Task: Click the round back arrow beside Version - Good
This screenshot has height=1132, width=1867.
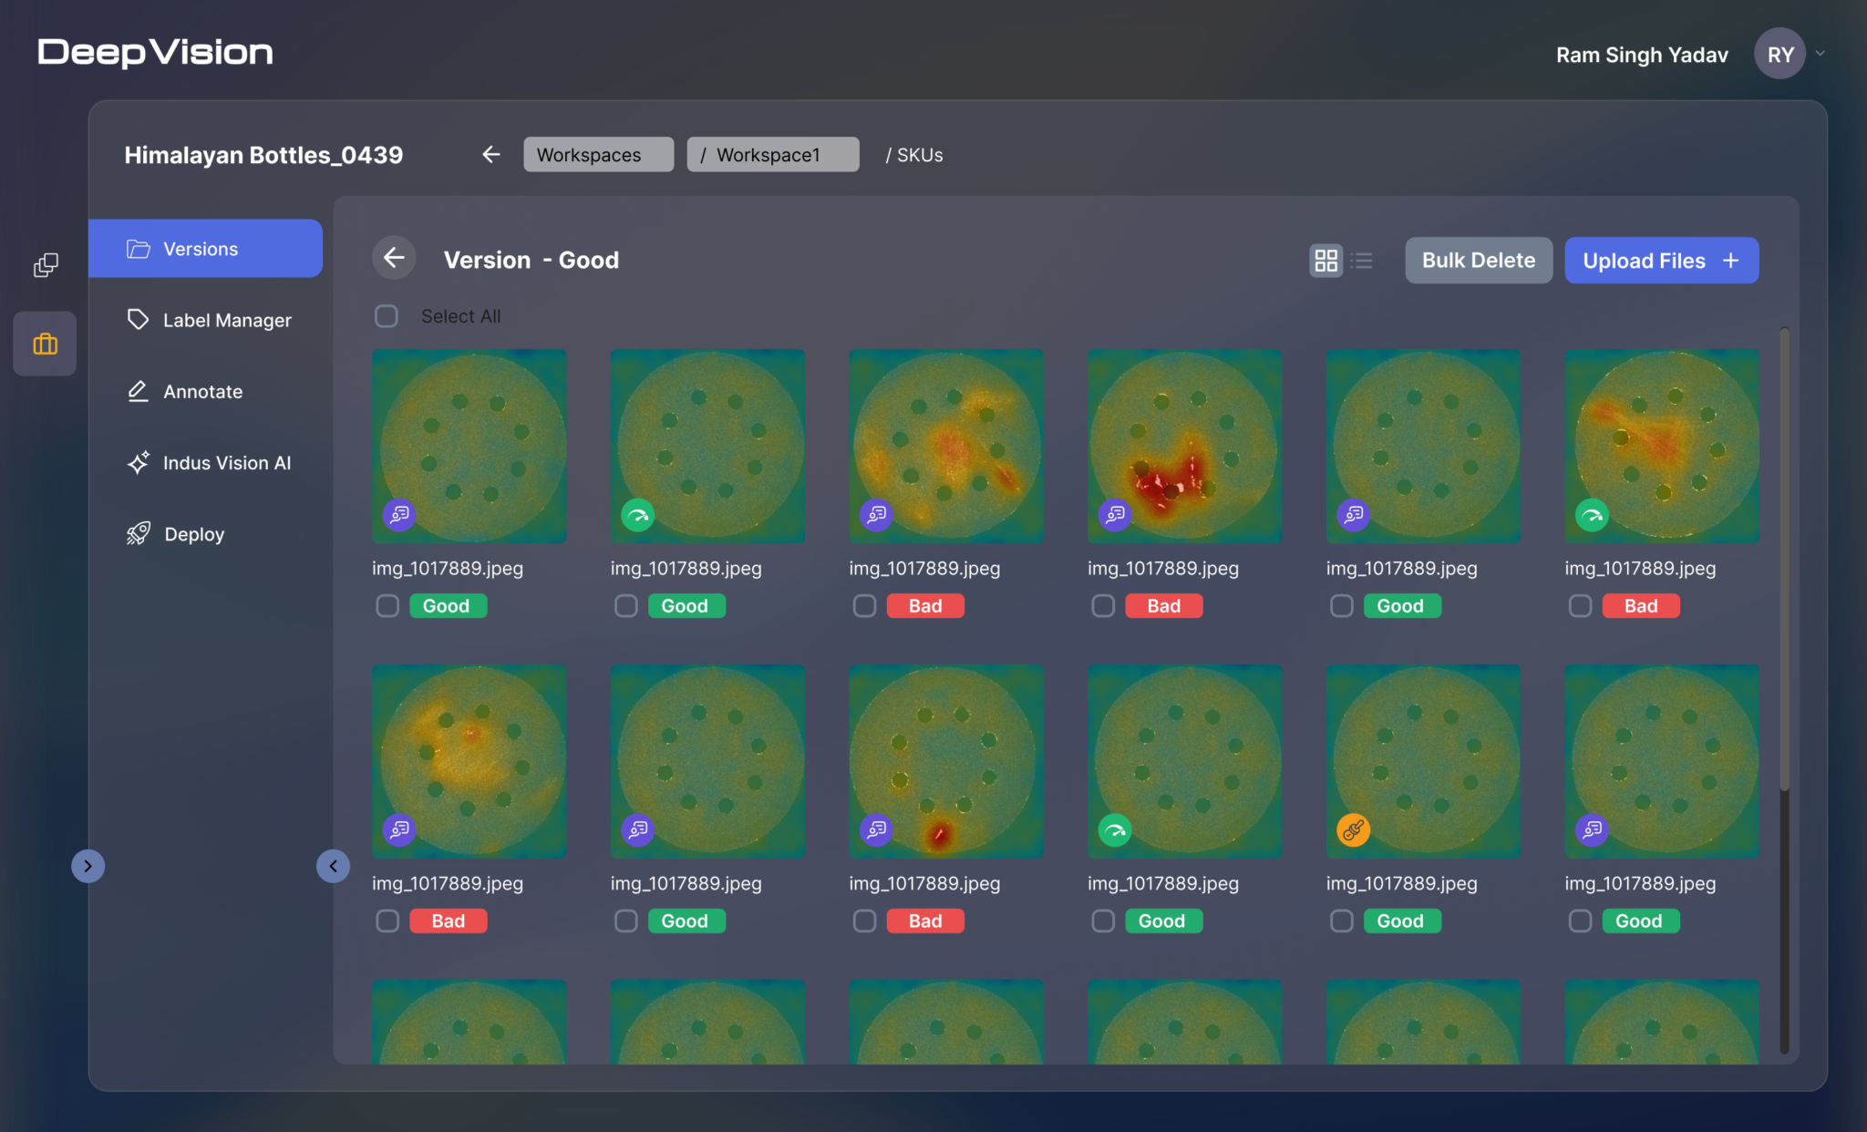Action: 394,259
